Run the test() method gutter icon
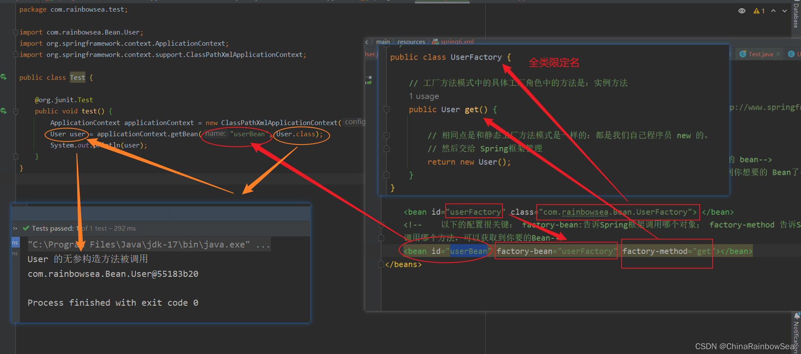 (x=4, y=111)
